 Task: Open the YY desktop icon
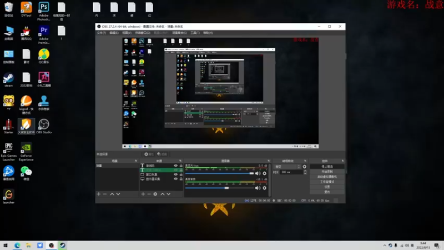coord(8,103)
